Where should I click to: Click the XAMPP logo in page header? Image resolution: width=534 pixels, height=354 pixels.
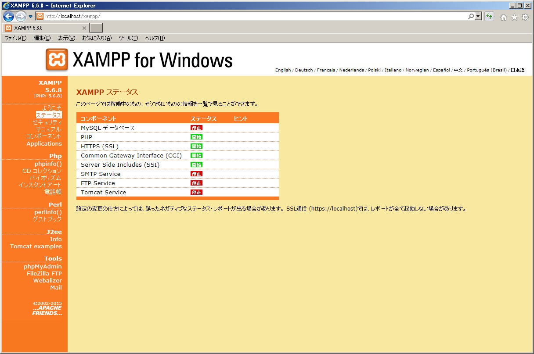[x=57, y=60]
